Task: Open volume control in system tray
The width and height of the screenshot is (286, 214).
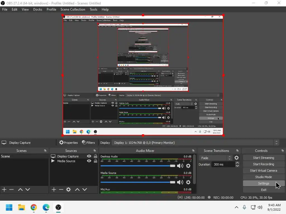Action: [260, 207]
